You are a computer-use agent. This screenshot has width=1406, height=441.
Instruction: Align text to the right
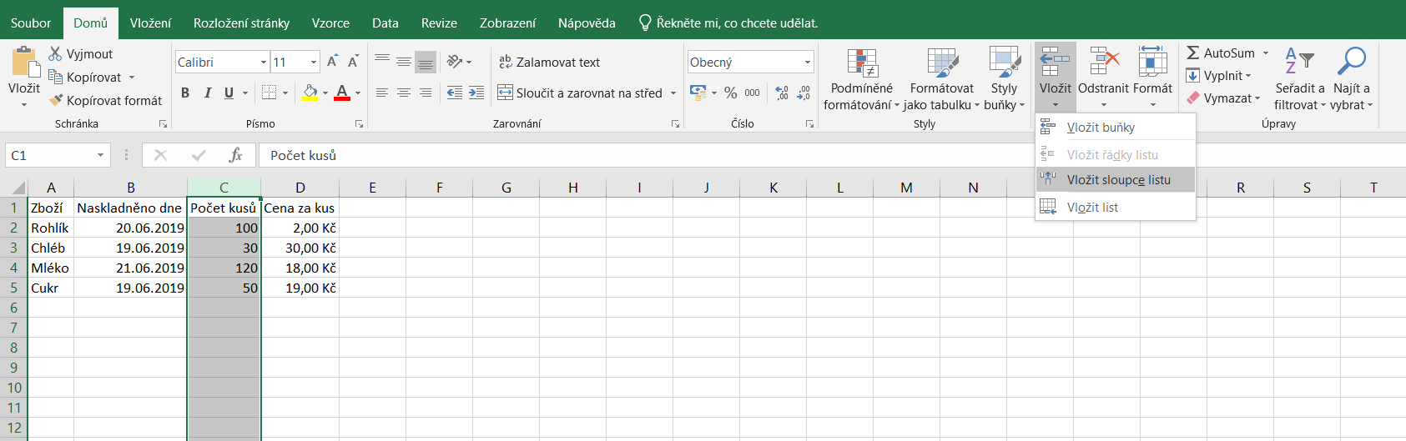pyautogui.click(x=426, y=93)
